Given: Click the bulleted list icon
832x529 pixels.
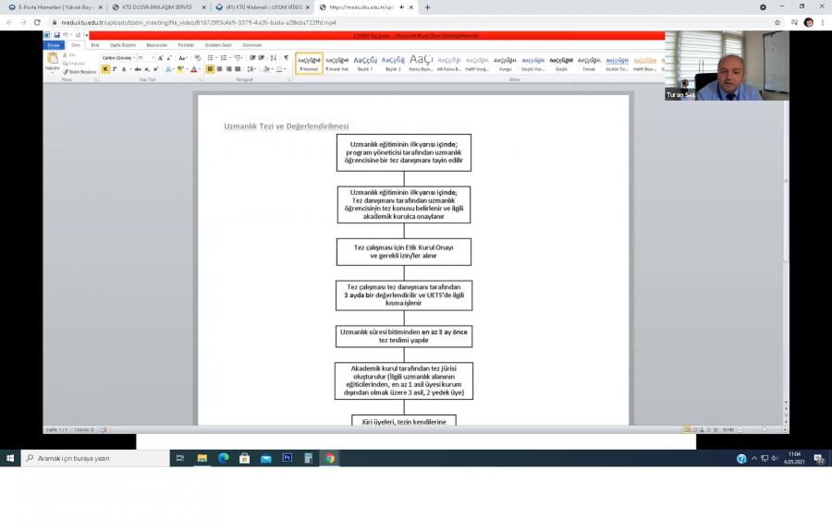Looking at the screenshot, I should [211, 57].
